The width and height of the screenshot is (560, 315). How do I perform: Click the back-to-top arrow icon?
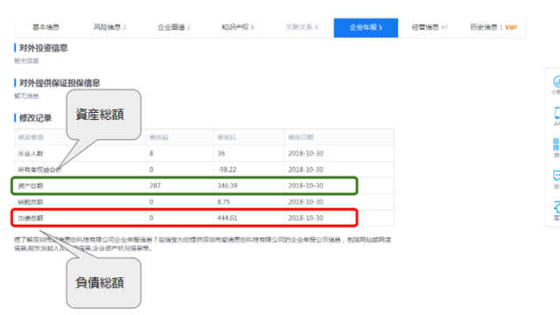(x=556, y=206)
